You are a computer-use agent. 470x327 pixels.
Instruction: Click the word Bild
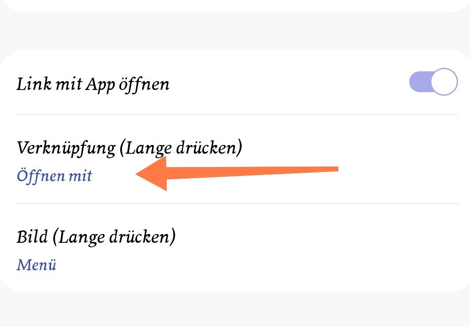[32, 236]
